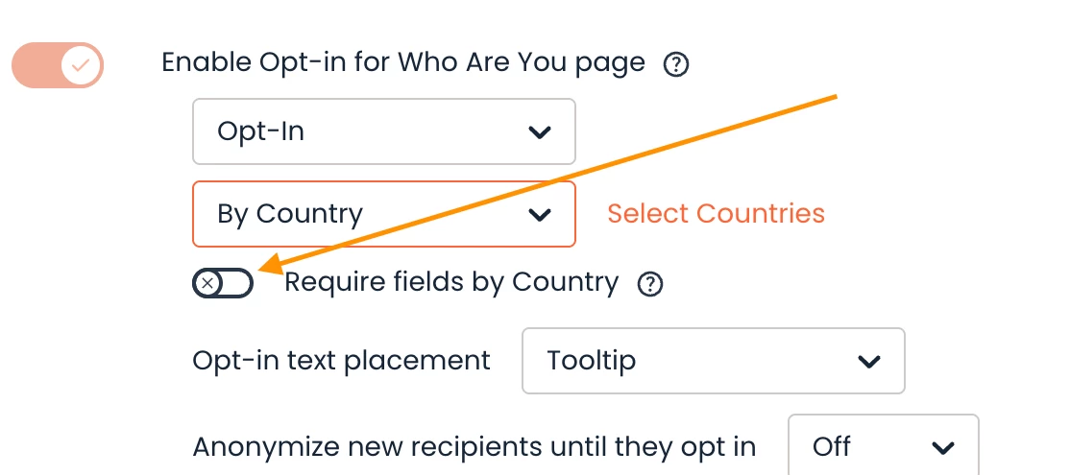This screenshot has width=1070, height=475.
Task: Turn off the Enable Opt-in switch
Action: [58, 65]
